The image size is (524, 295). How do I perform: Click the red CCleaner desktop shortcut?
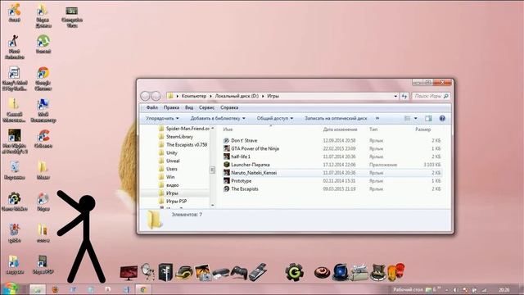pyautogui.click(x=43, y=139)
